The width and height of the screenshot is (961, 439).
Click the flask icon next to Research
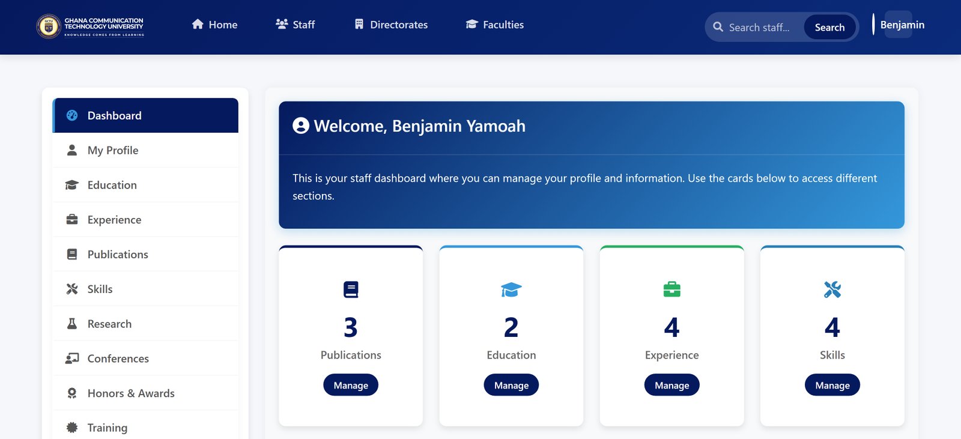pyautogui.click(x=72, y=324)
